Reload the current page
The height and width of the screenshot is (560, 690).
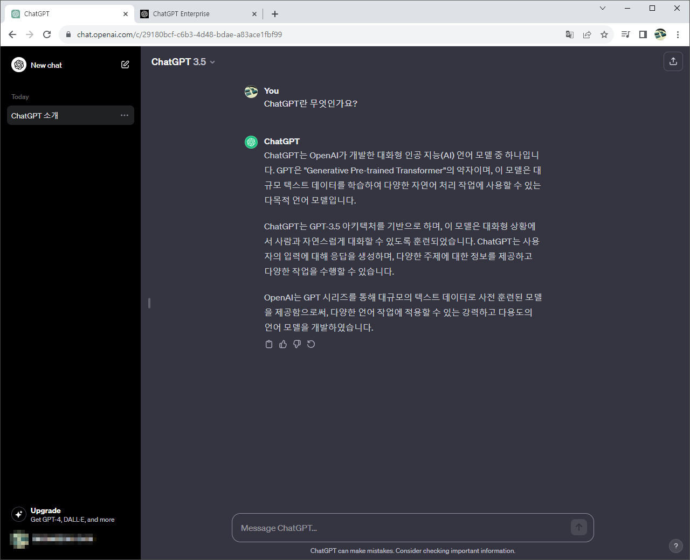pos(47,34)
